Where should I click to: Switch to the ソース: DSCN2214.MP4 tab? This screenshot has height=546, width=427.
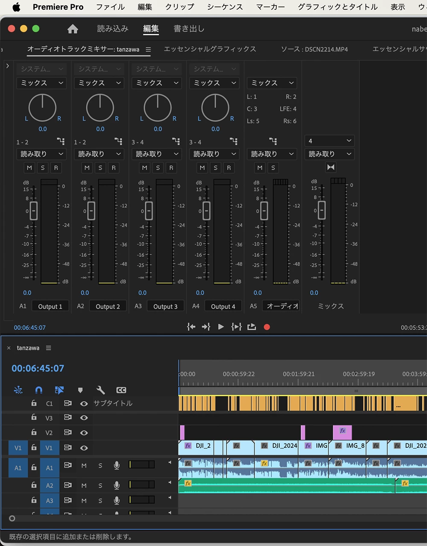click(314, 49)
